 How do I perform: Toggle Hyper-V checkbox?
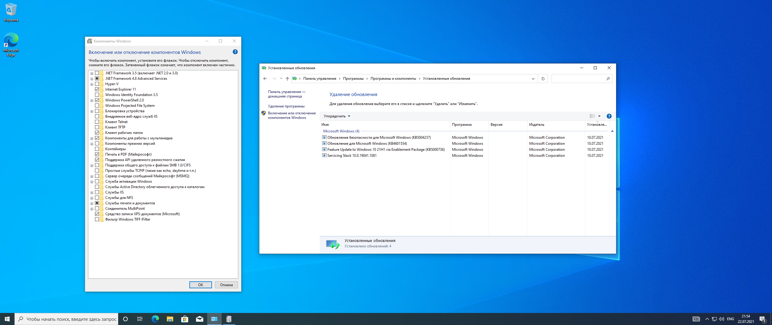(x=97, y=84)
